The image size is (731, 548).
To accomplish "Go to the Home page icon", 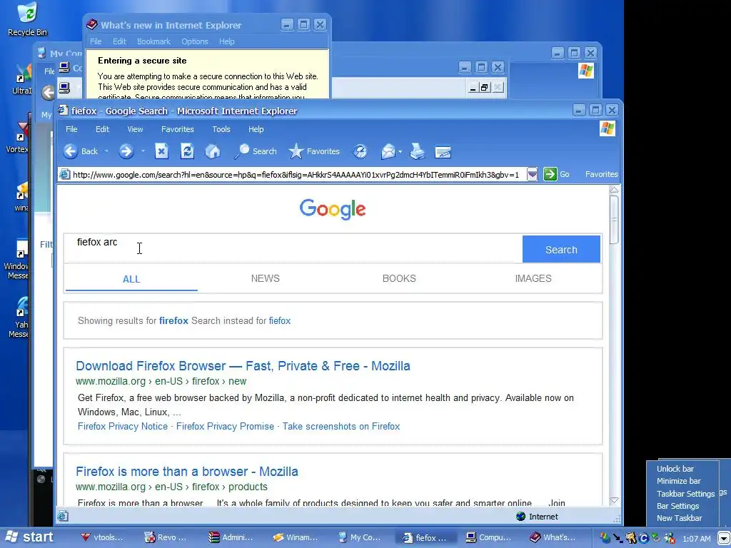I will (213, 151).
